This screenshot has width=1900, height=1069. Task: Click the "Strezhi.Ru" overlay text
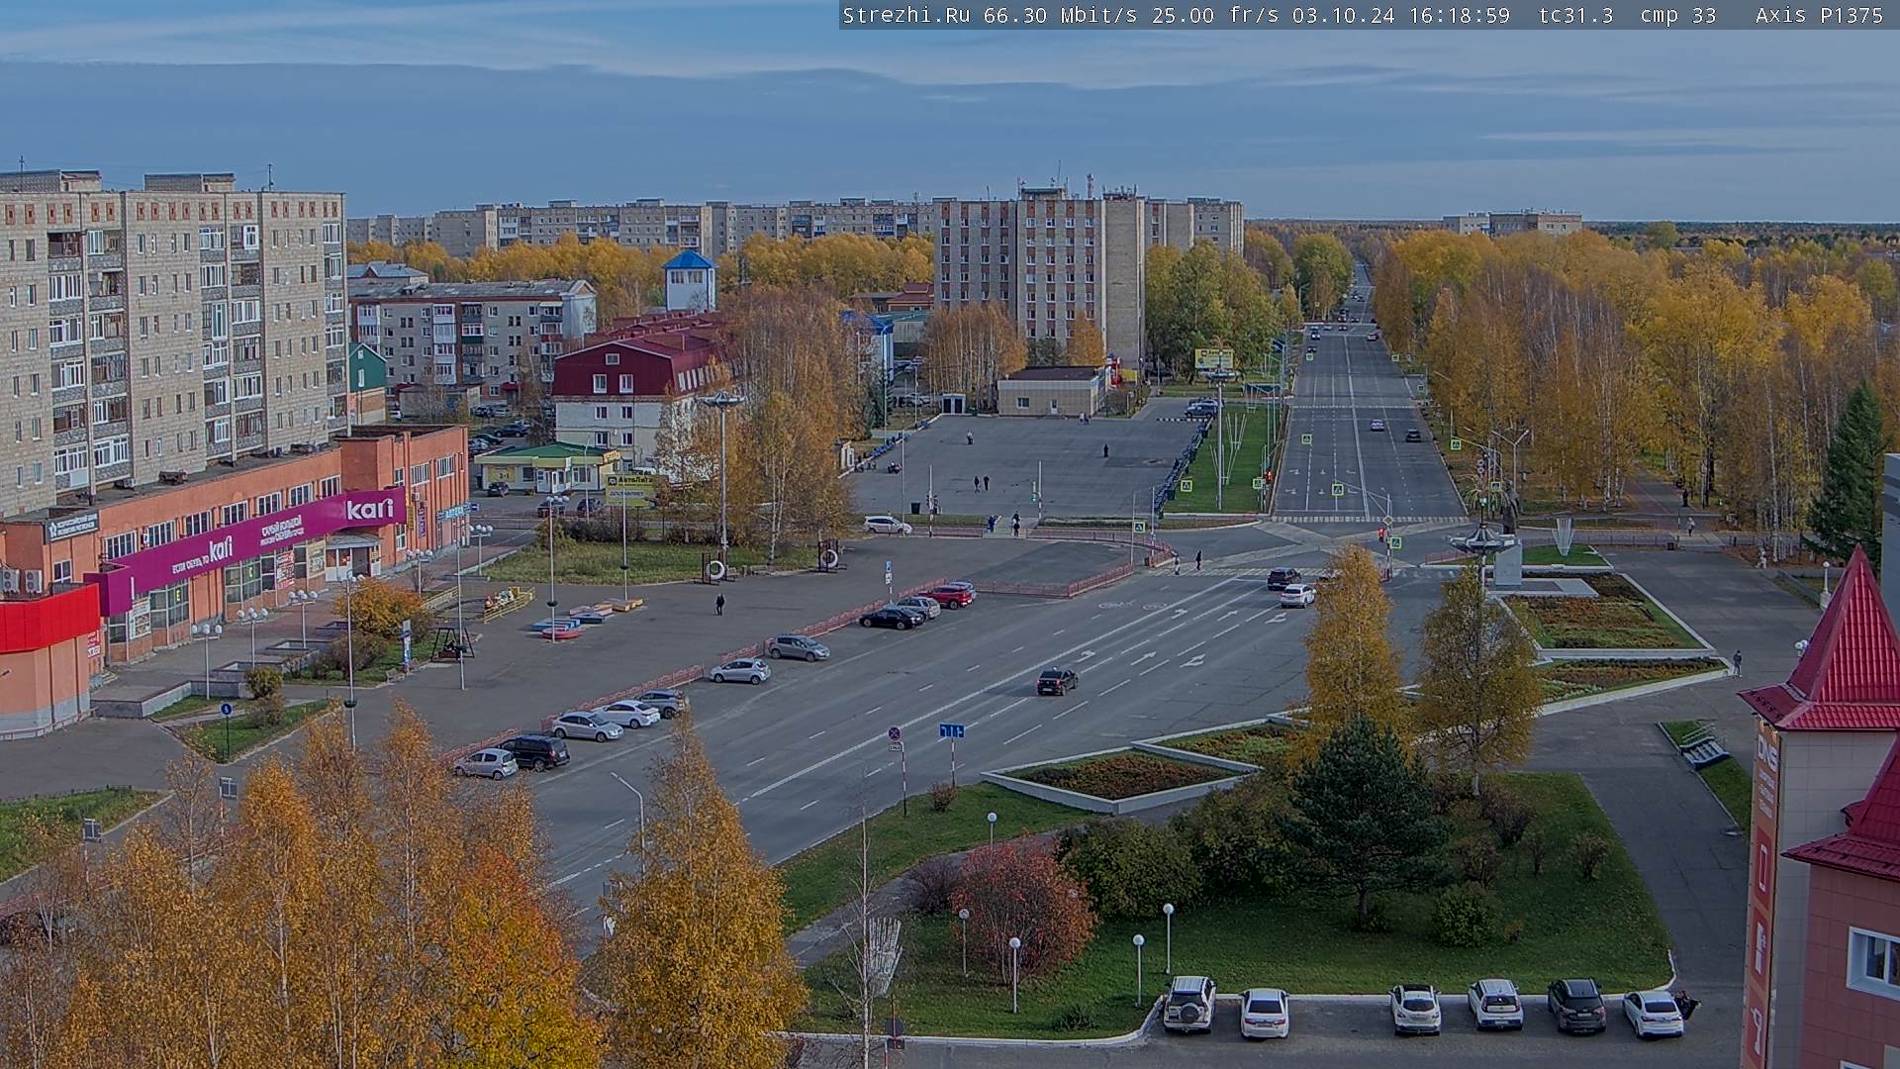(905, 15)
